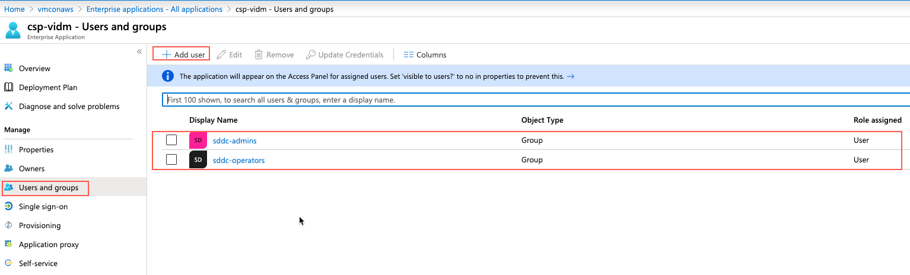Click the pink sddc-admins avatar badge
Screen dimensions: 910x275
[x=198, y=140]
